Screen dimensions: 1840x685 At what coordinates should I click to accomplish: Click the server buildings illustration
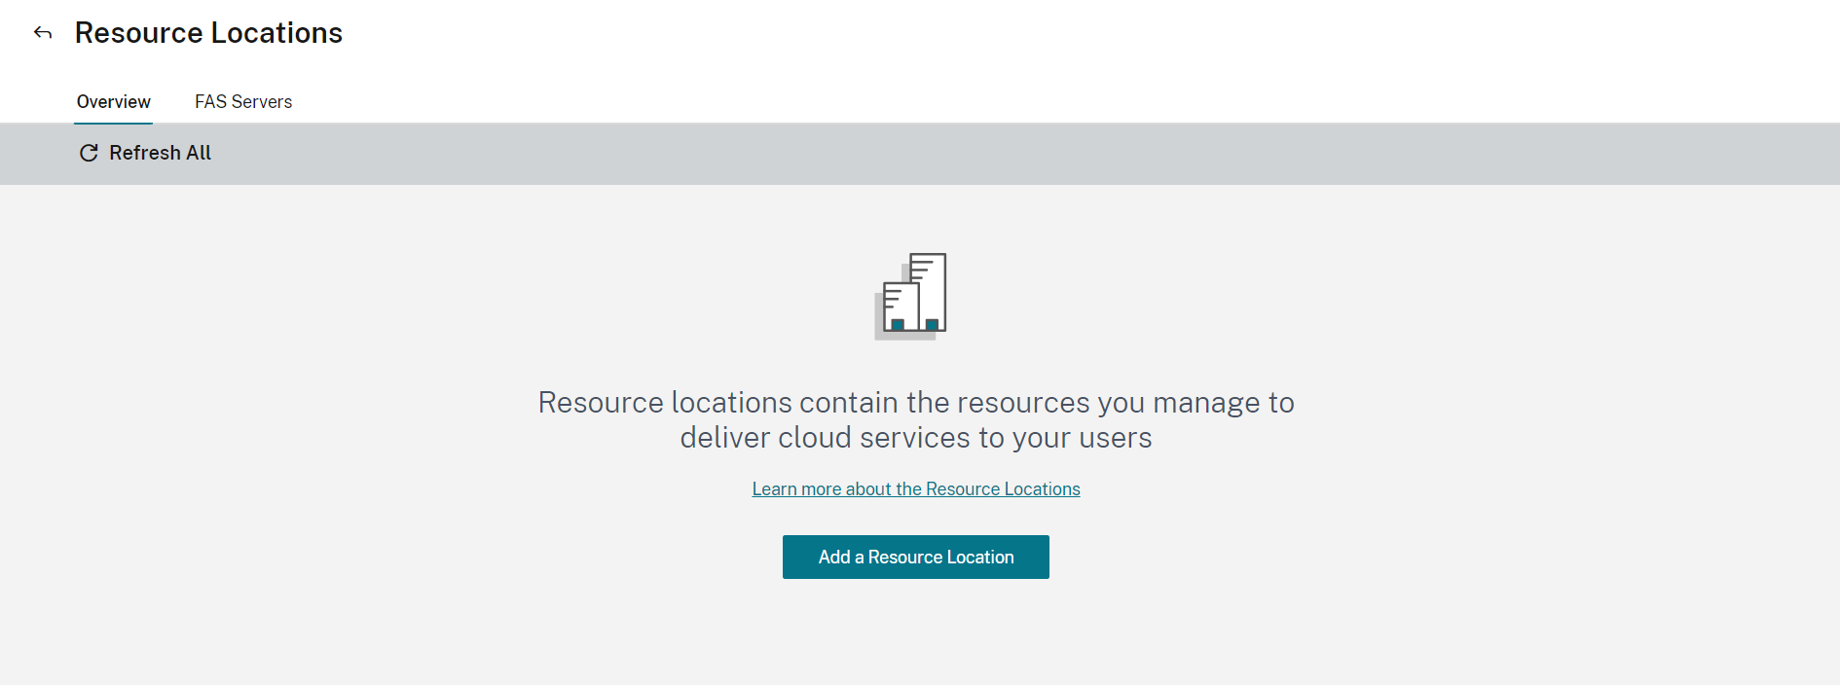click(x=911, y=296)
